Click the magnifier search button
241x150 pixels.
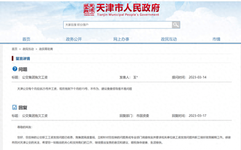176,25
